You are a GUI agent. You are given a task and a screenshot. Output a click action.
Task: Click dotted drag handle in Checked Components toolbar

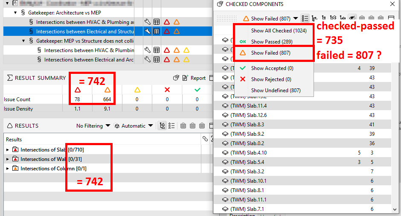227,18
